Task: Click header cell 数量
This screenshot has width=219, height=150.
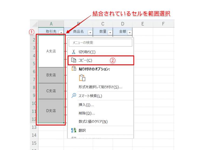Action: click(x=103, y=31)
